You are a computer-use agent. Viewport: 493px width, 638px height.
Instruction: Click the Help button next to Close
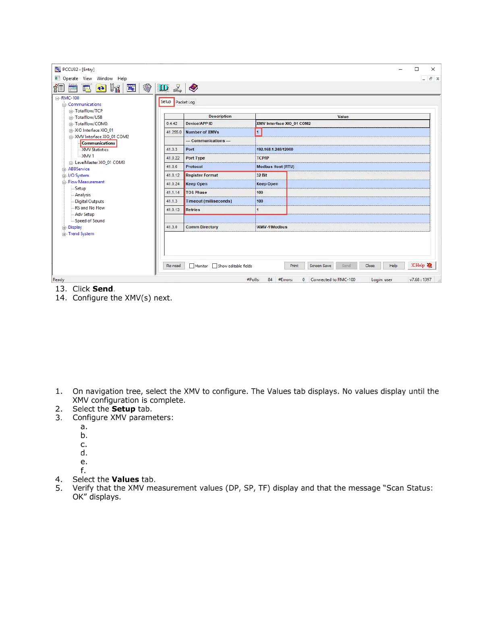[394, 266]
